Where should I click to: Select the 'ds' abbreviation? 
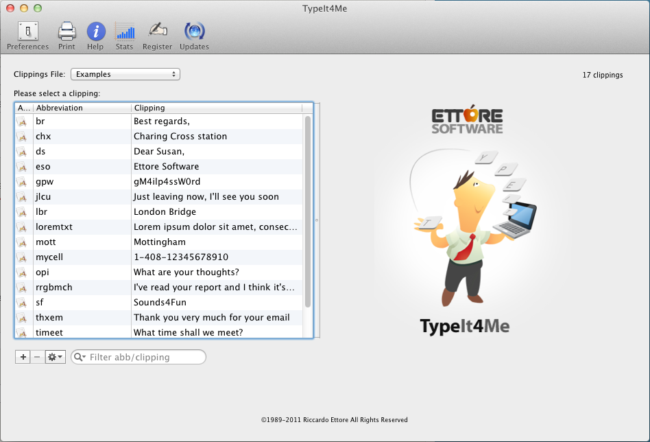coord(40,152)
